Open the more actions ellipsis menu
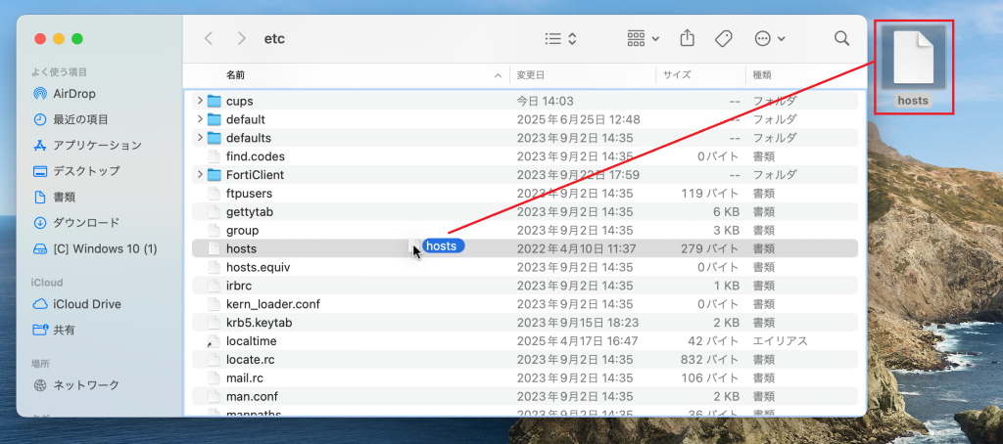This screenshot has height=444, width=1003. point(770,38)
